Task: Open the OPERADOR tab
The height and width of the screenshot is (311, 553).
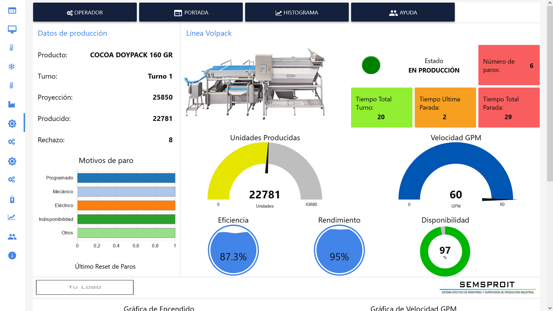Action: [x=85, y=12]
